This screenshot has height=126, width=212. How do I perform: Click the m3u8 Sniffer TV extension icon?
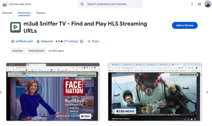(x=15, y=27)
